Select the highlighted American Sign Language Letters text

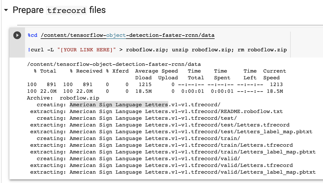click(x=119, y=104)
